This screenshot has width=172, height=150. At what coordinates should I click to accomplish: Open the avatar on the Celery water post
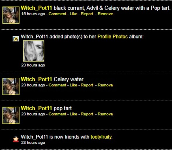[11, 86]
